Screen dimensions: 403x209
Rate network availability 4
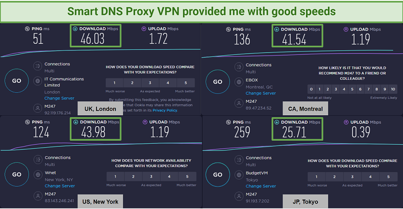[x=169, y=177]
